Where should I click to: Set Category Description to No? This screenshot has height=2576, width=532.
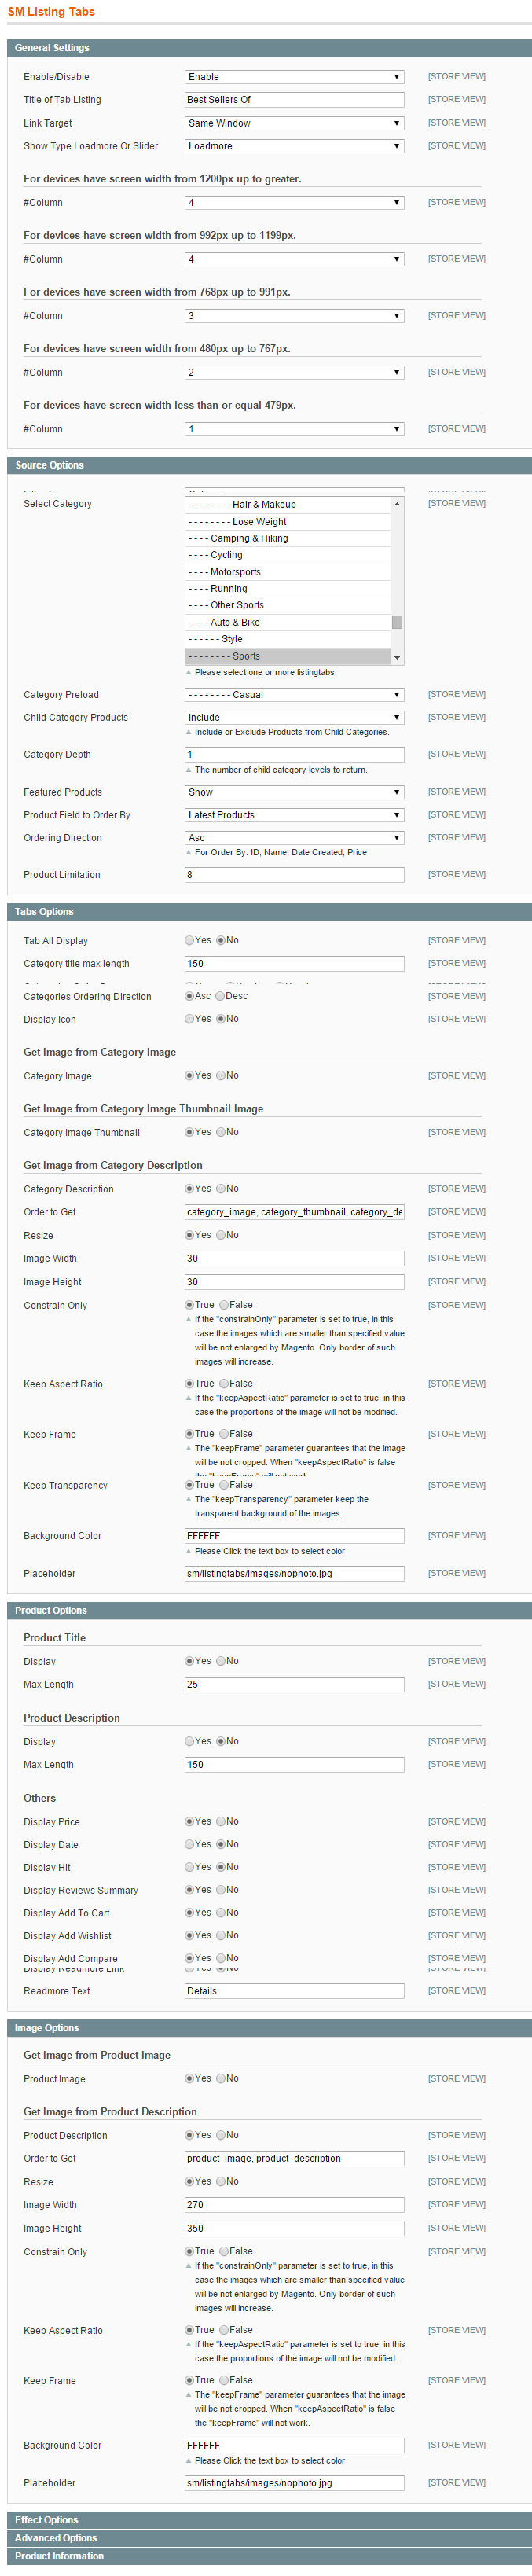pos(221,1189)
